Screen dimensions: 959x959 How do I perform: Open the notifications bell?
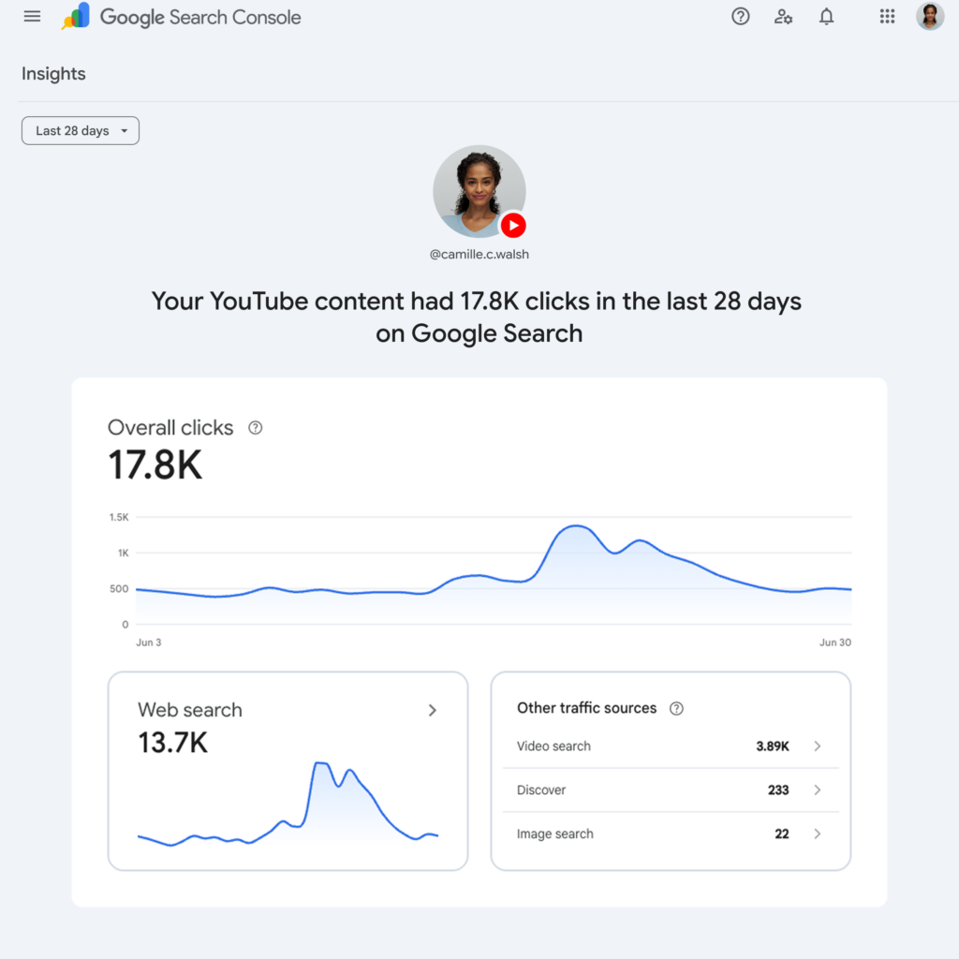[826, 17]
